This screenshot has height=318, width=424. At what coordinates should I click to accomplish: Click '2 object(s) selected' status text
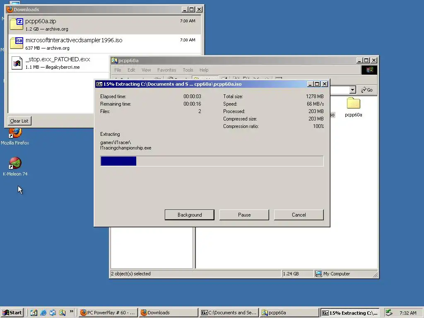point(130,274)
